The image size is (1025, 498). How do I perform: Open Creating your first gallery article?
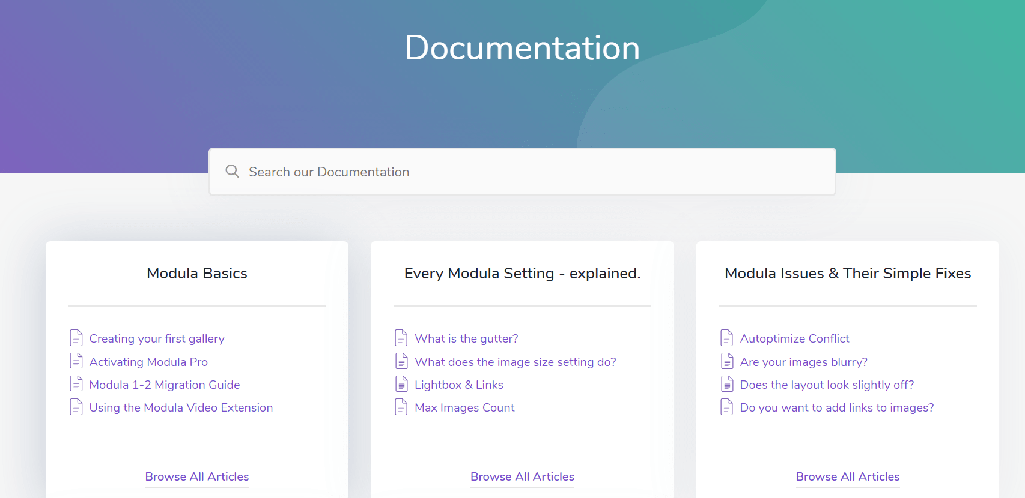pyautogui.click(x=157, y=338)
